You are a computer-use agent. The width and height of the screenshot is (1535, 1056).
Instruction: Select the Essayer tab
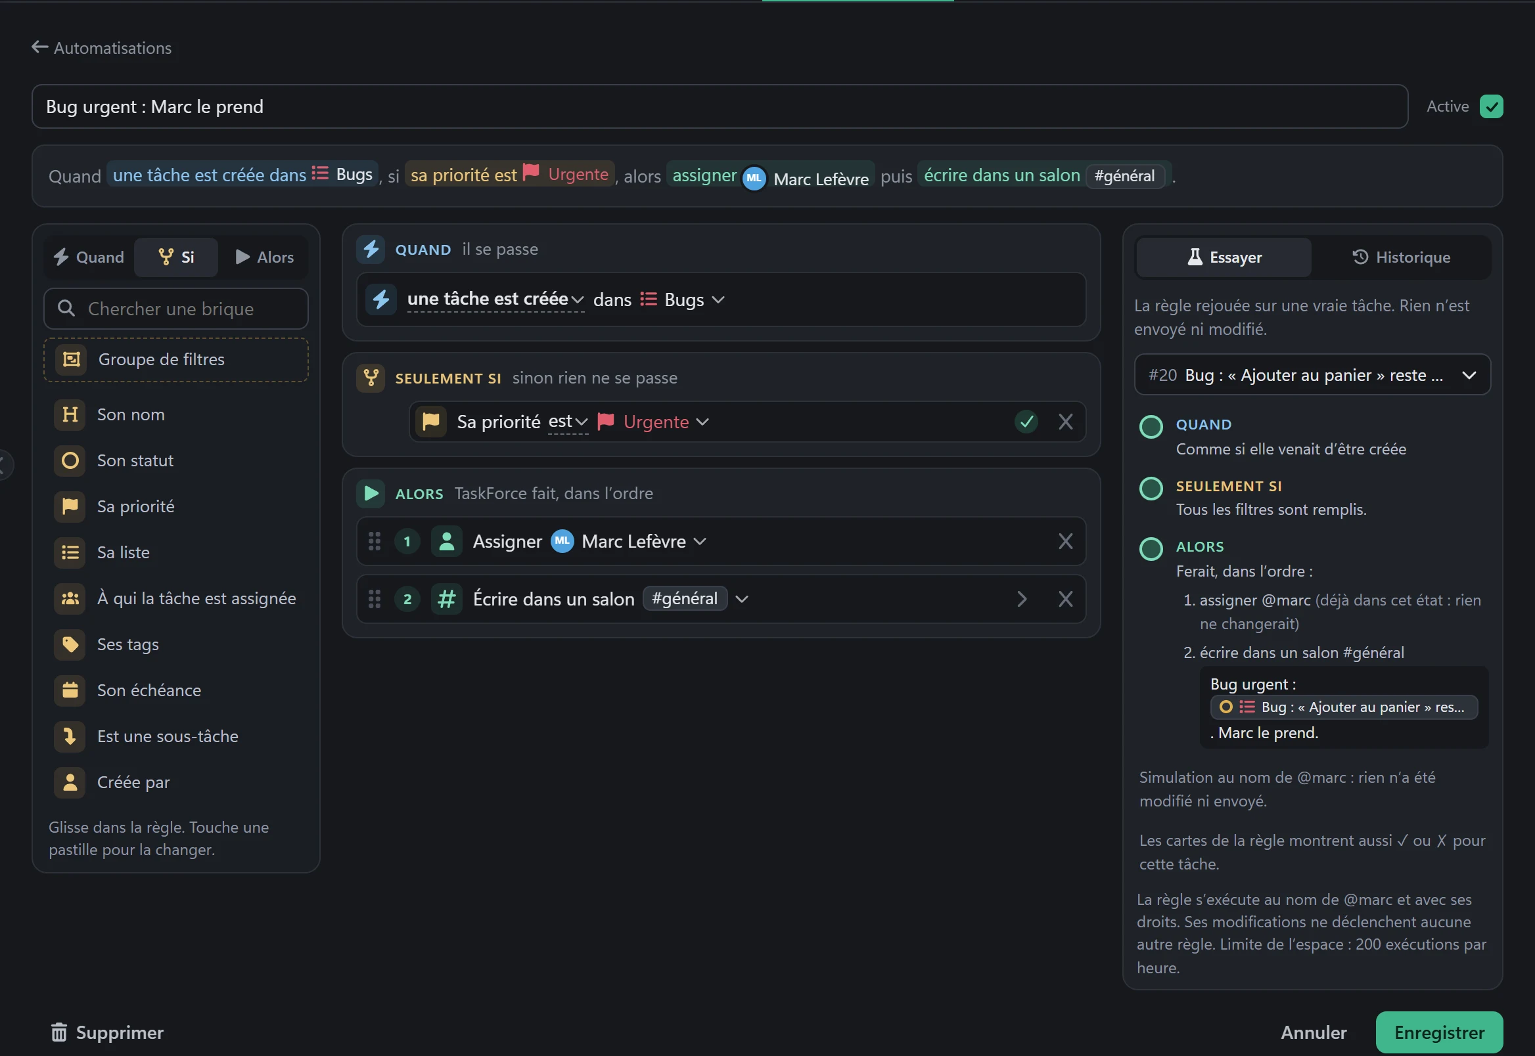click(x=1224, y=257)
